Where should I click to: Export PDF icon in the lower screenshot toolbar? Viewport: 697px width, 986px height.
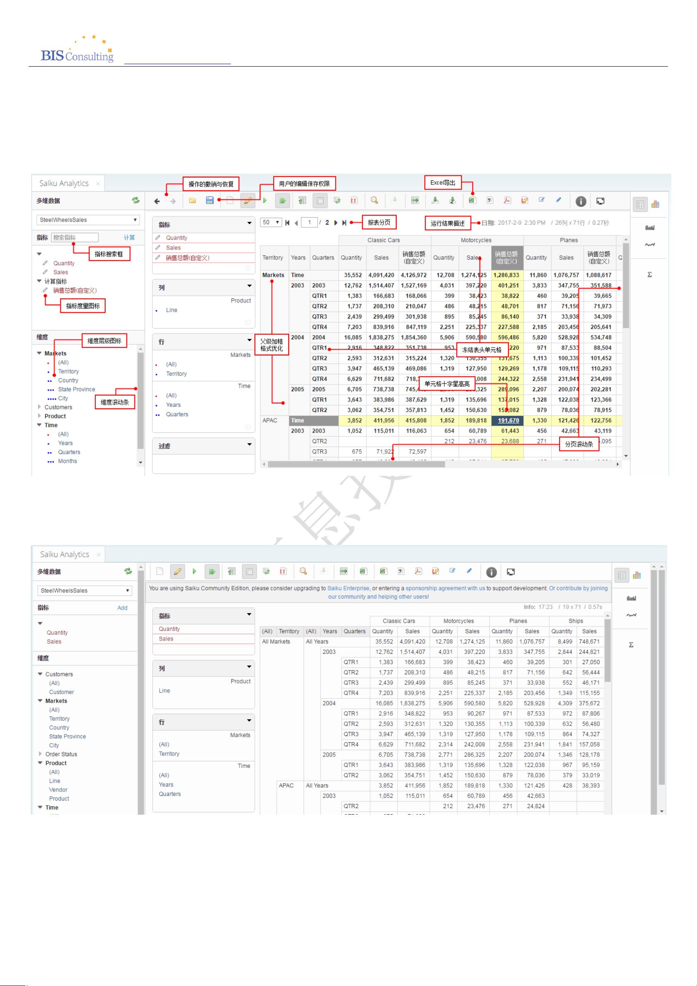(418, 571)
